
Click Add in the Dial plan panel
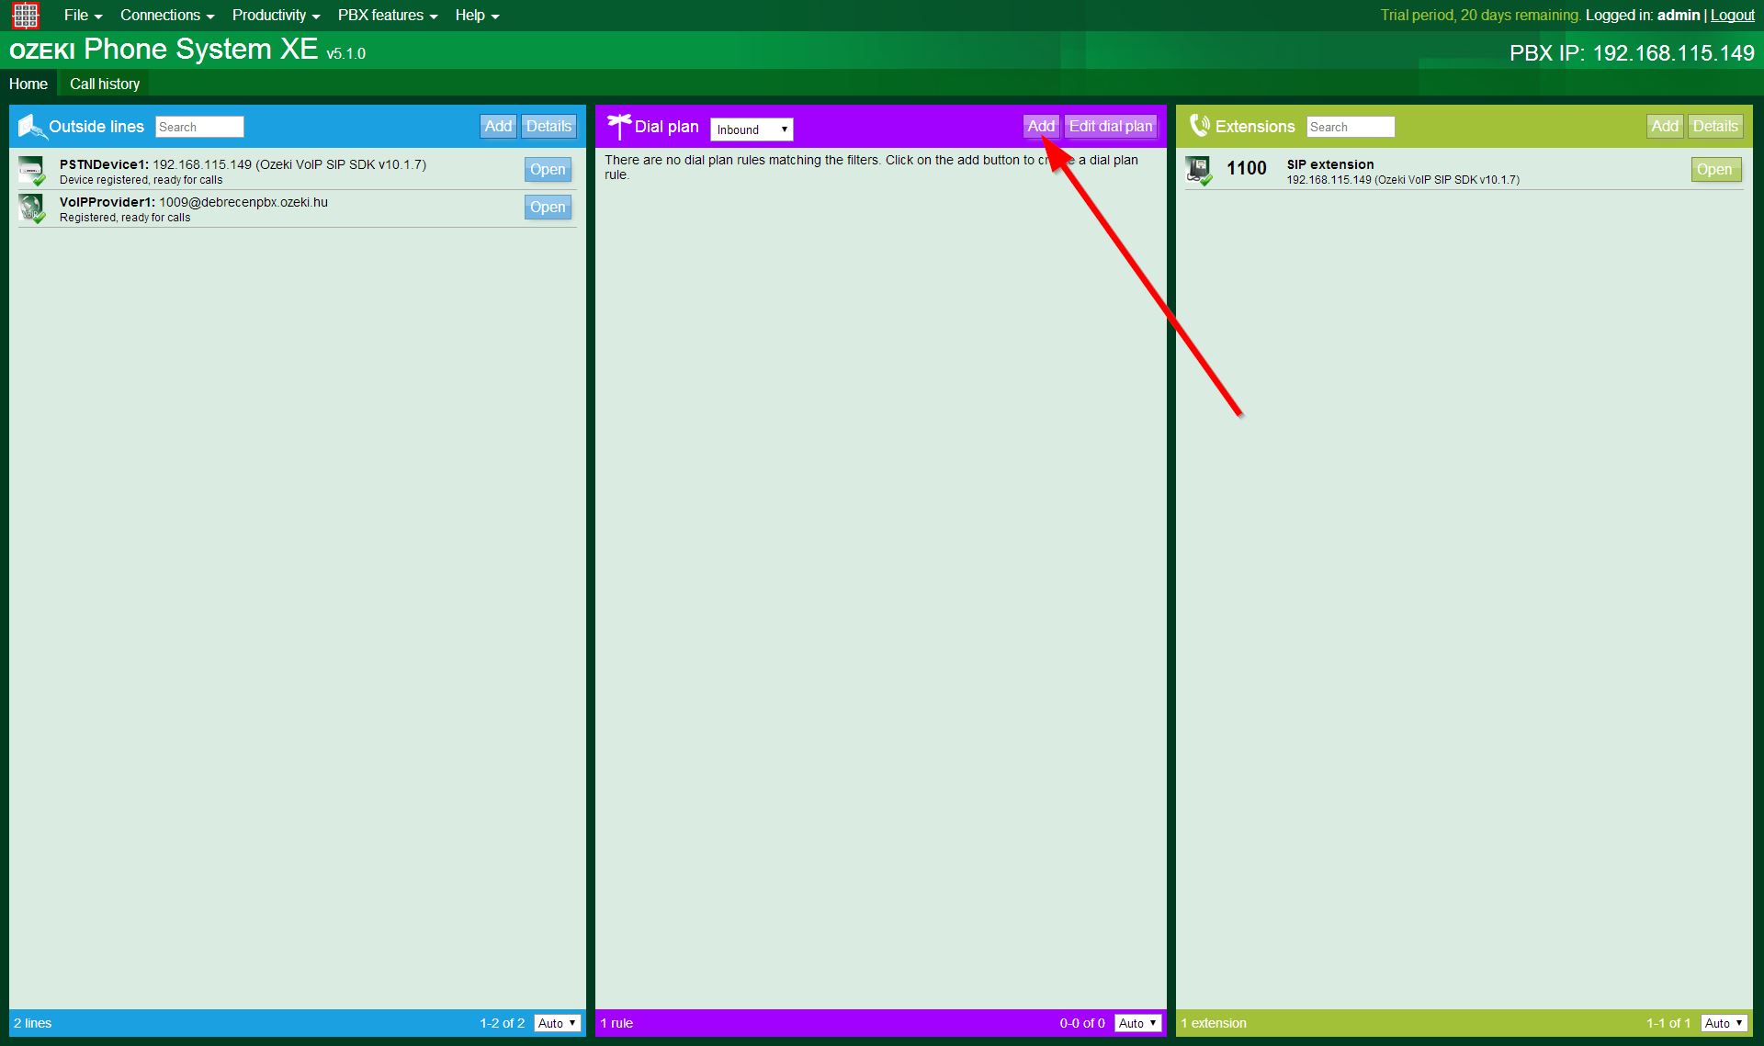[x=1041, y=126]
